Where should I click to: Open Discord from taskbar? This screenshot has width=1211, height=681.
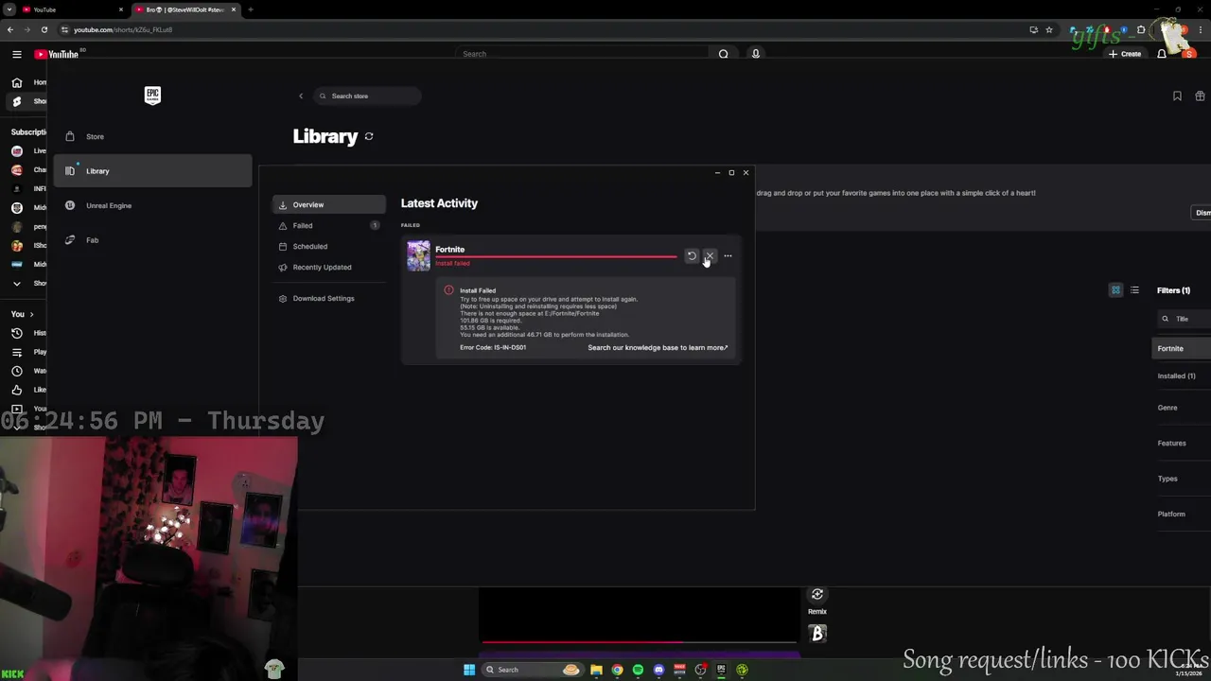(658, 670)
